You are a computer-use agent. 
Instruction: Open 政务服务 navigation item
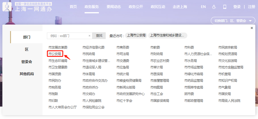92,7
